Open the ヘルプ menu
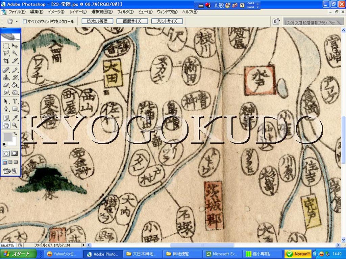The height and width of the screenshot is (259, 346). coord(190,12)
